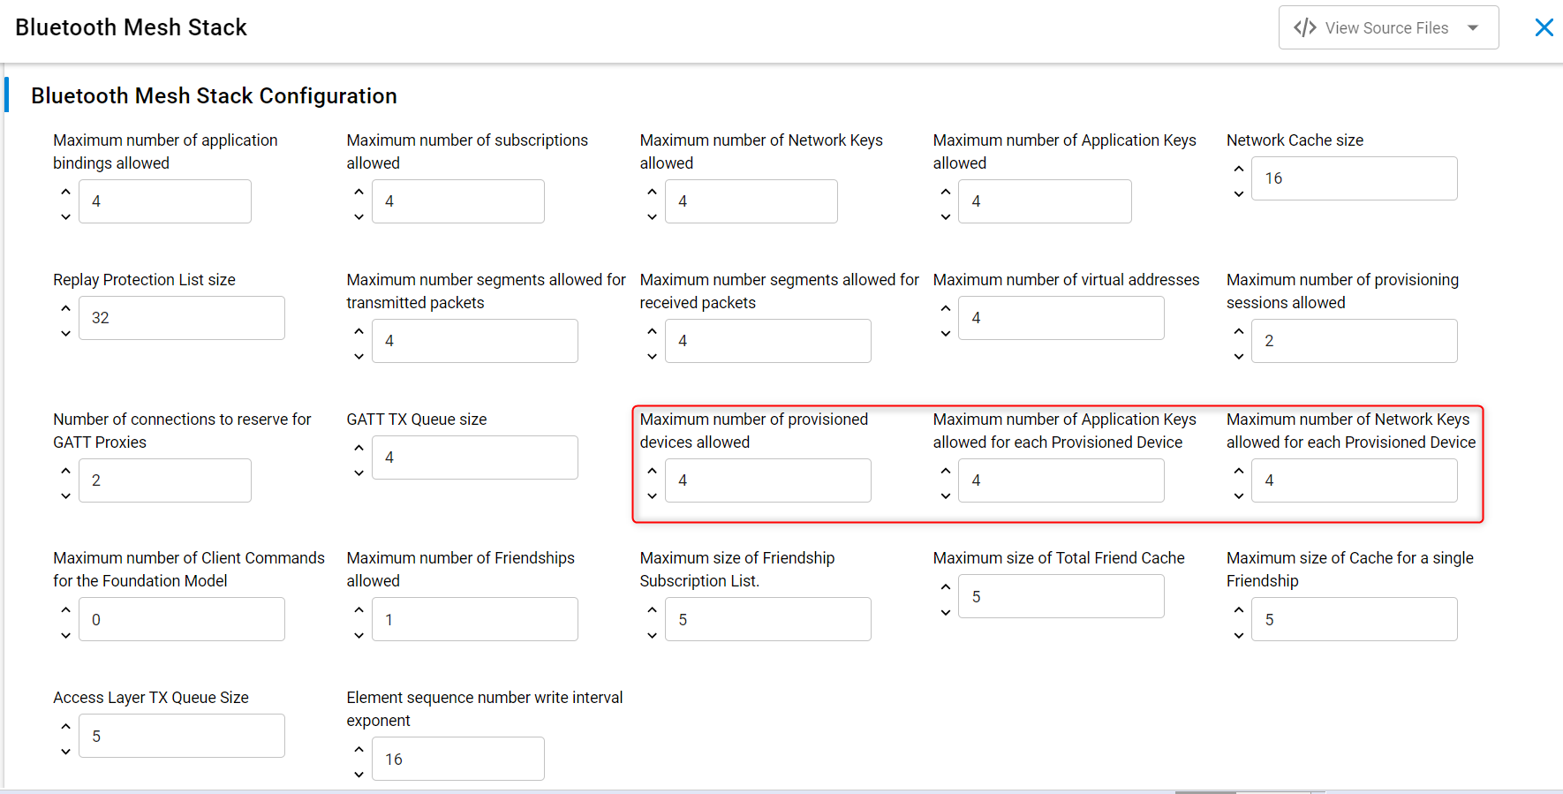Screen dimensions: 1563x794
Task: Increase Maximum number of Application Keys allowed
Action: pos(946,191)
